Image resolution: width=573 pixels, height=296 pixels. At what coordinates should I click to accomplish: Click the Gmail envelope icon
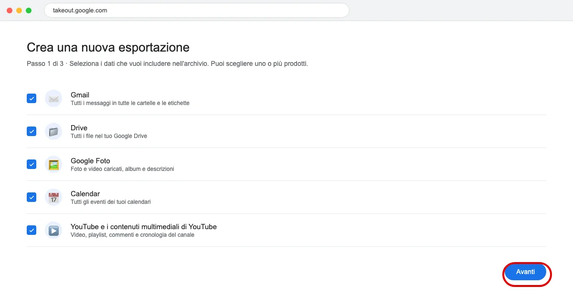point(53,98)
